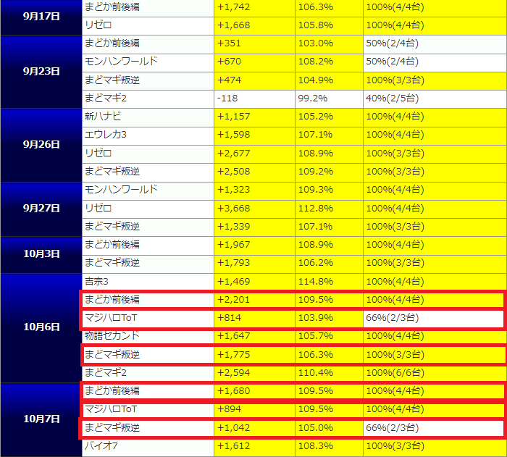Screen dimensions: 507x457
Task: Select the 103.9% payout rate cell
Action: click(329, 318)
